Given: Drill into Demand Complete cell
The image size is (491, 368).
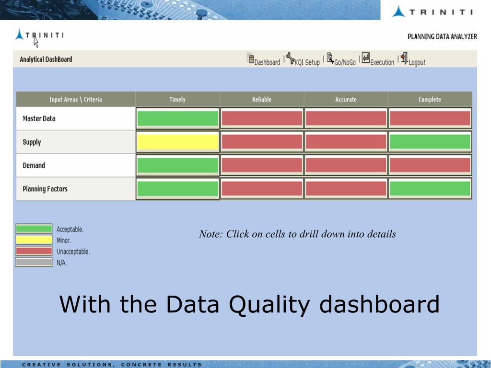Looking at the screenshot, I should [x=430, y=165].
